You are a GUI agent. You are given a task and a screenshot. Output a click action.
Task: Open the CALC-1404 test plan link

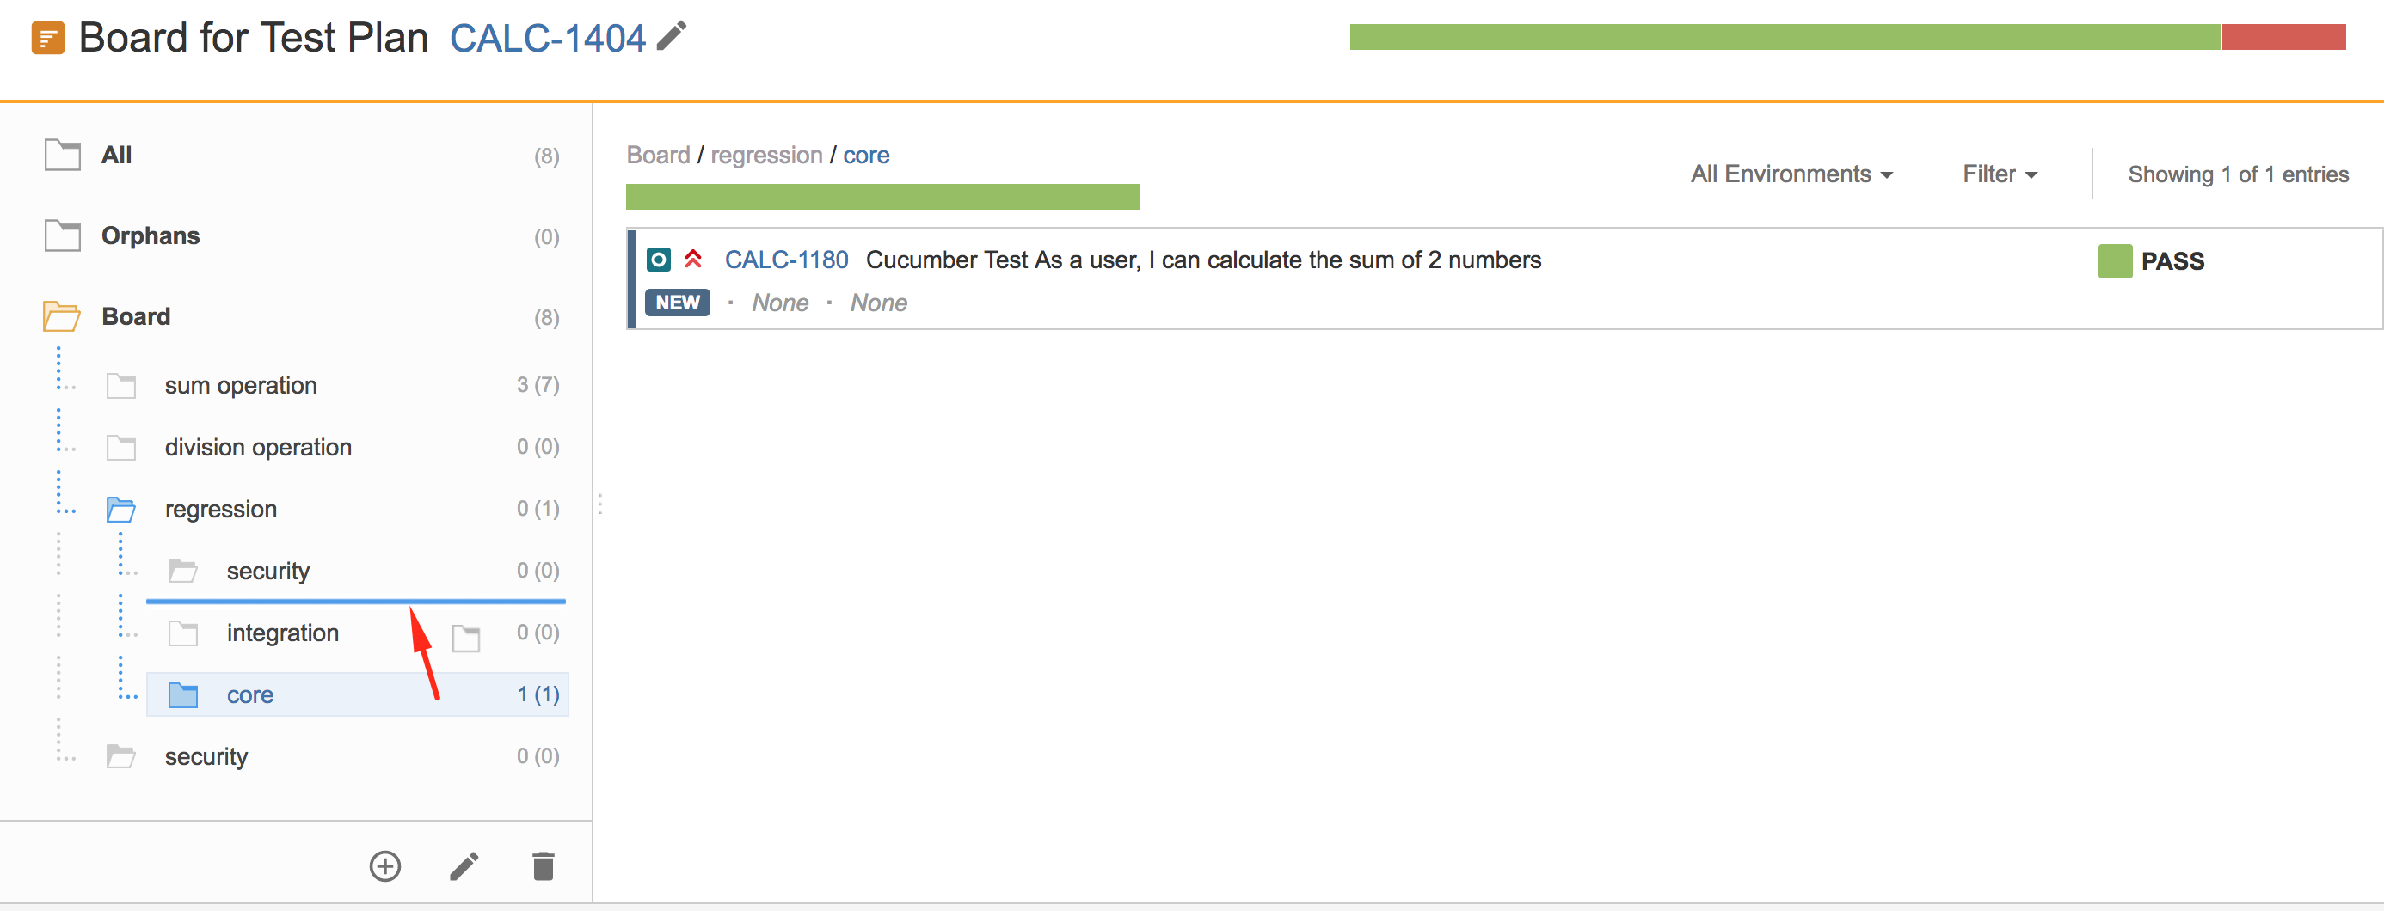547,38
